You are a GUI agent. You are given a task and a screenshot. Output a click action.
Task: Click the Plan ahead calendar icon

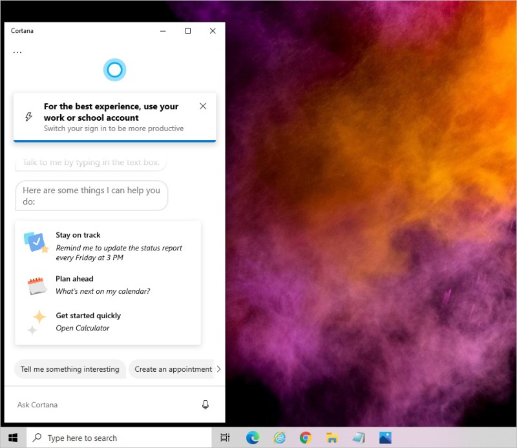pyautogui.click(x=37, y=285)
